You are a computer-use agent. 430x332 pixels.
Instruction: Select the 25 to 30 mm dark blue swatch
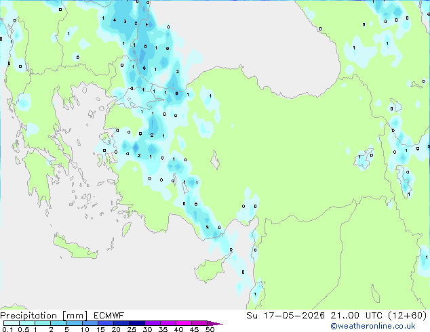pos(137,323)
